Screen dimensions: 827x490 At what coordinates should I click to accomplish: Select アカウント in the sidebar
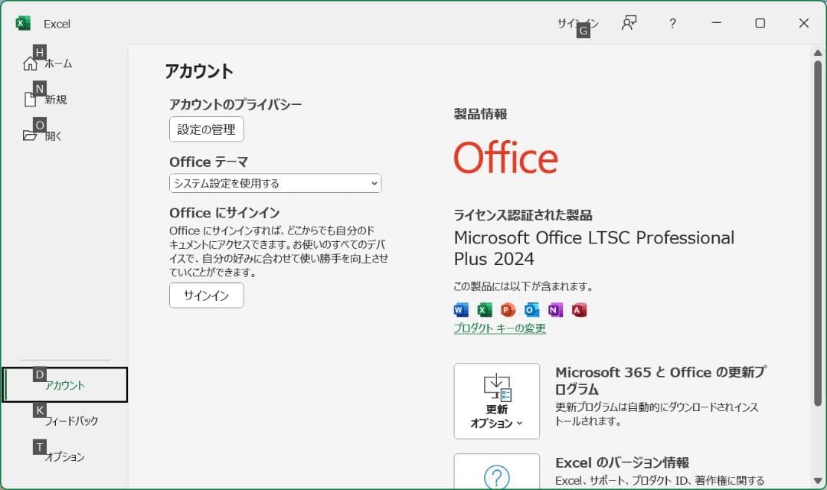pyautogui.click(x=65, y=384)
